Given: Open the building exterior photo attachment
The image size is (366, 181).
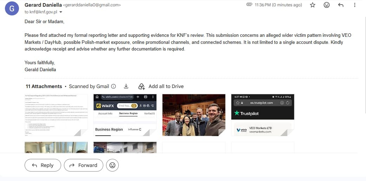Looking at the screenshot, I should tap(125, 147).
